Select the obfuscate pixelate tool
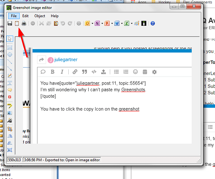The image size is (215, 179). click(x=10, y=113)
